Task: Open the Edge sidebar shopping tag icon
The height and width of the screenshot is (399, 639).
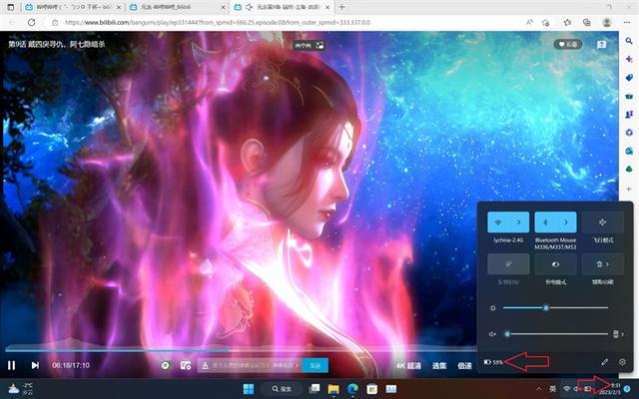Action: (629, 78)
